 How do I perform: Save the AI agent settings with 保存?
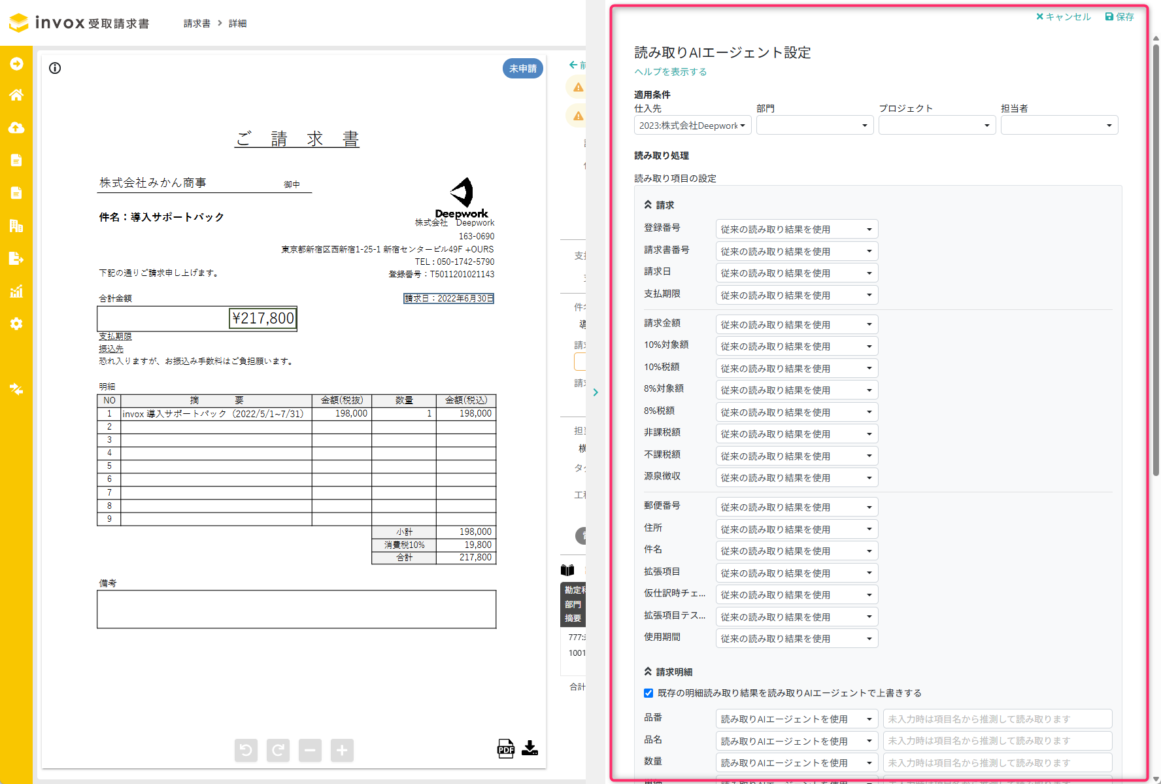tap(1119, 16)
